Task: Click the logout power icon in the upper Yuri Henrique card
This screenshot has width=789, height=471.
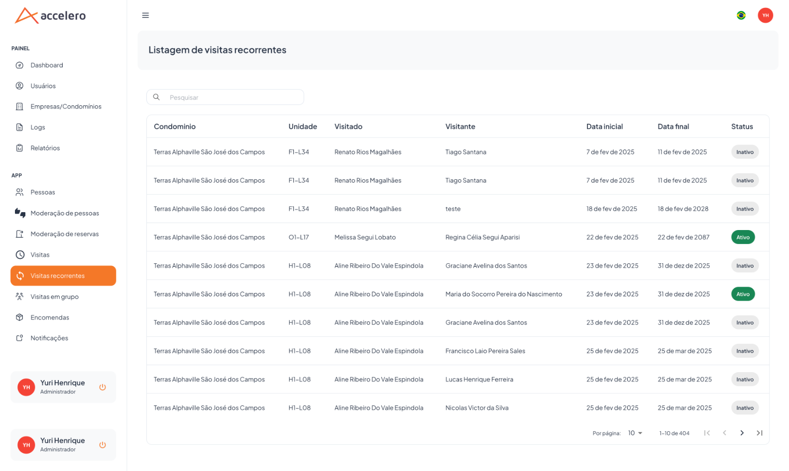Action: pos(103,387)
